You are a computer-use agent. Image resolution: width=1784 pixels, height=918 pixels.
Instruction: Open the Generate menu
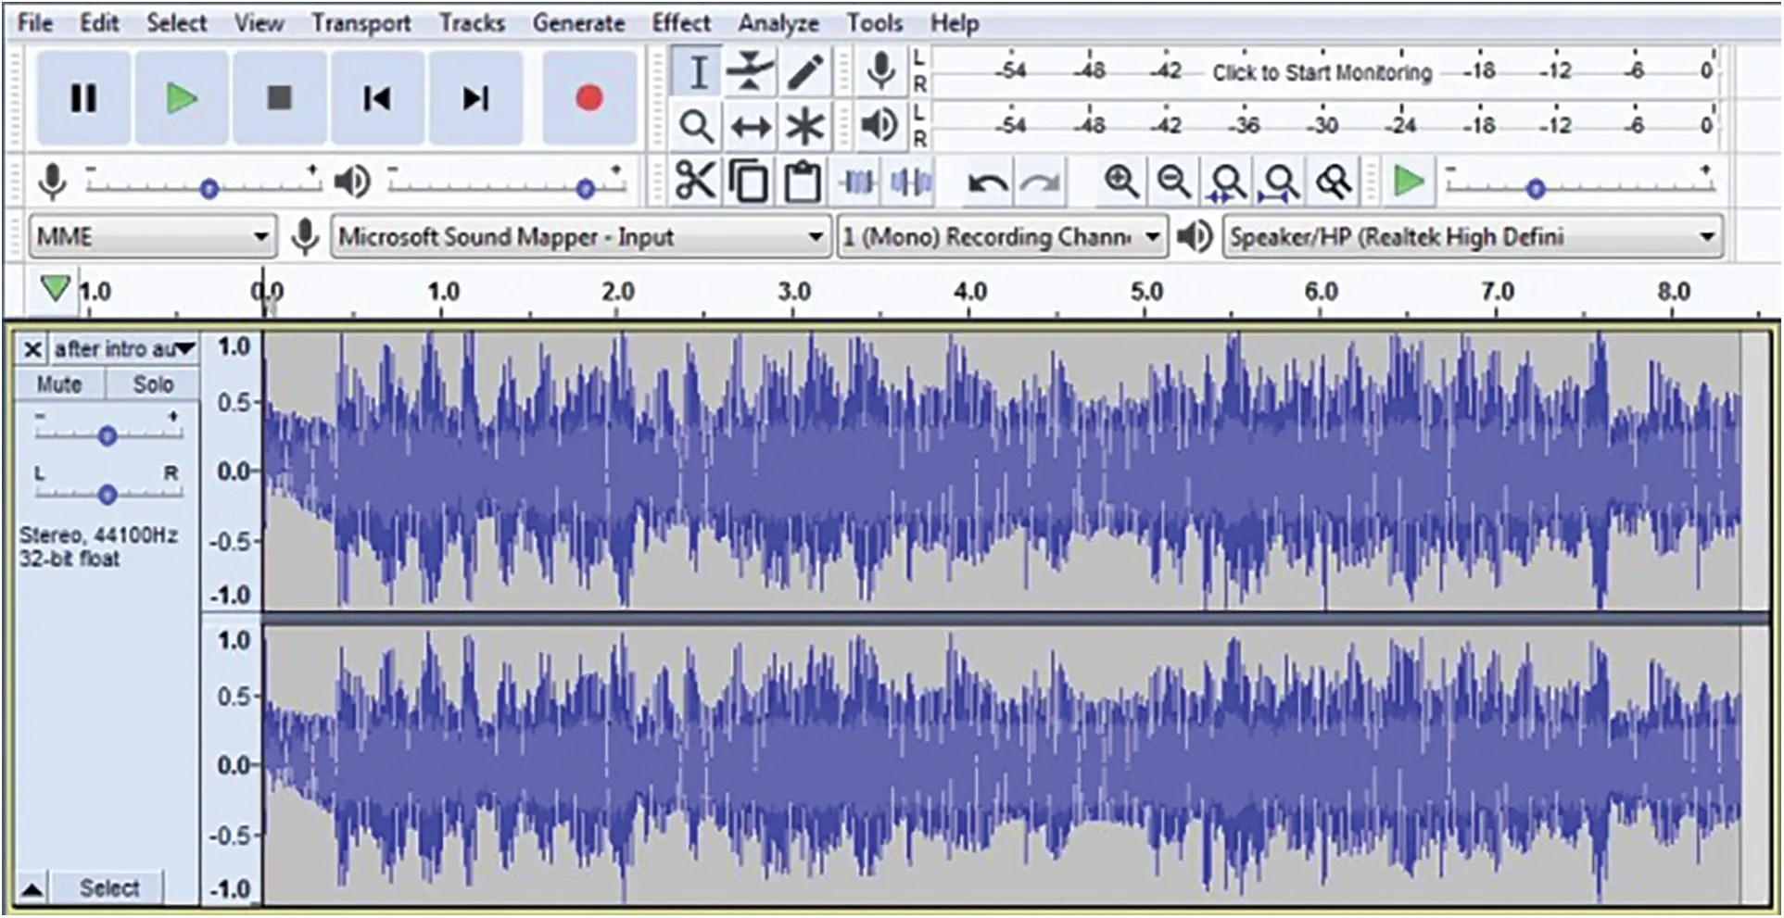tap(578, 23)
